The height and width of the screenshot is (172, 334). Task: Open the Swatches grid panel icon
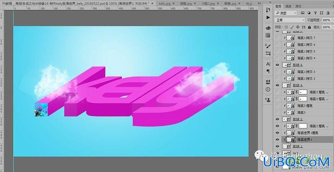(268, 35)
